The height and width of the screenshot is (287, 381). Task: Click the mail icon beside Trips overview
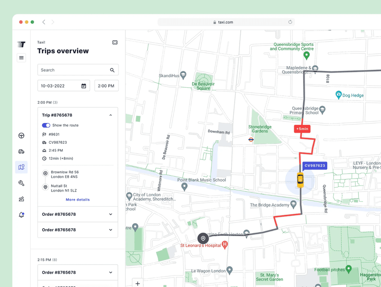[x=115, y=42]
